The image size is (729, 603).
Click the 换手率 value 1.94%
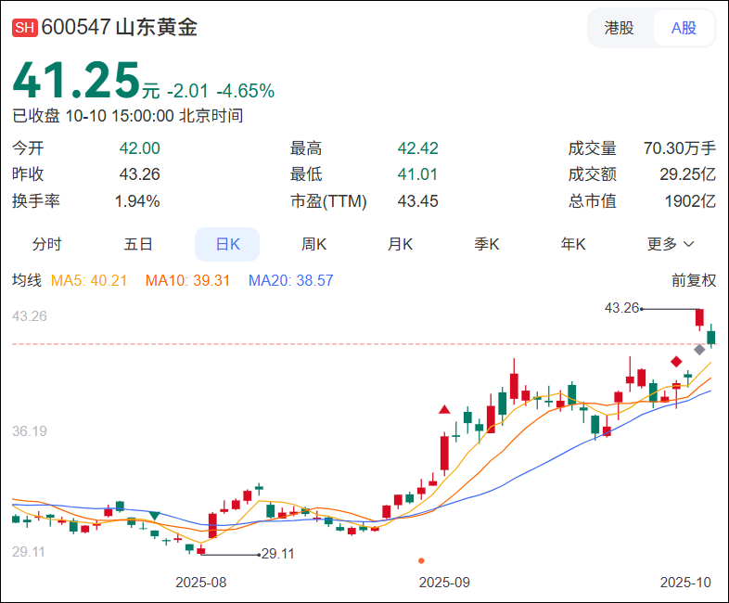(x=137, y=201)
